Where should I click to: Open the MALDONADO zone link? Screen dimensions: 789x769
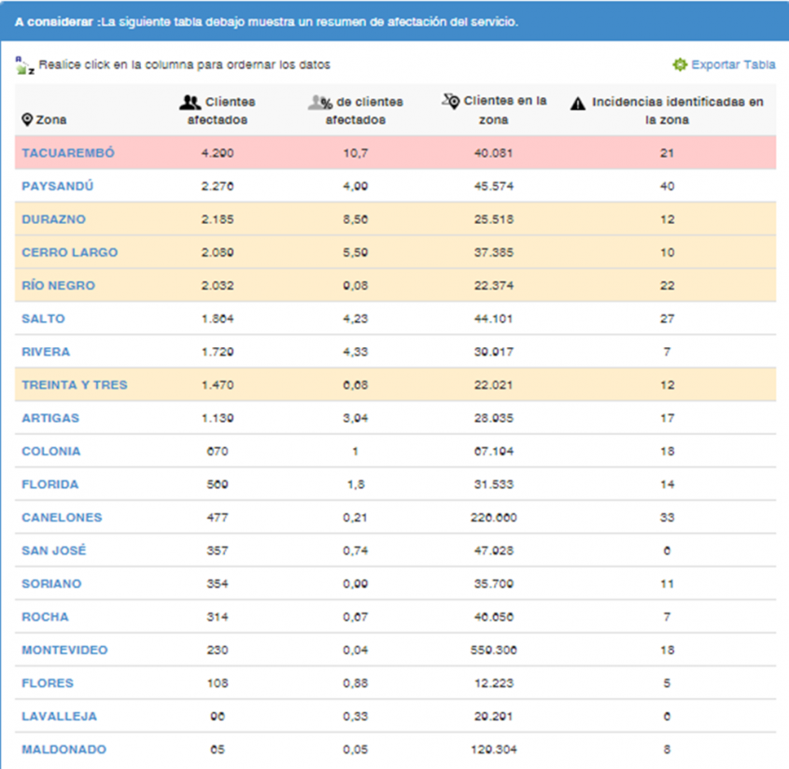(64, 749)
